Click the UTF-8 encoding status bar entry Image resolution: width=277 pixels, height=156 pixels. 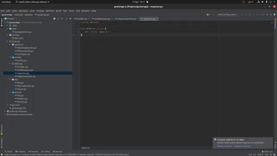pyautogui.click(x=260, y=155)
